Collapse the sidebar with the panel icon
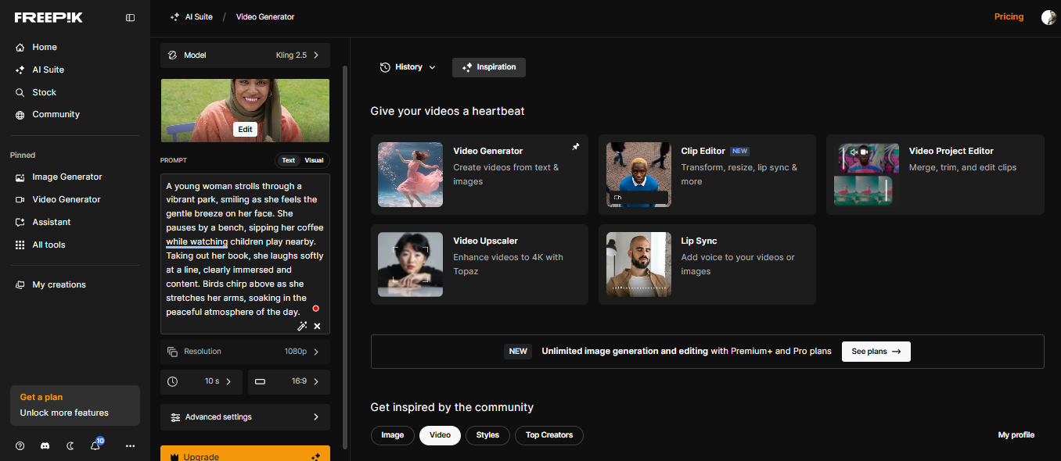 point(130,17)
